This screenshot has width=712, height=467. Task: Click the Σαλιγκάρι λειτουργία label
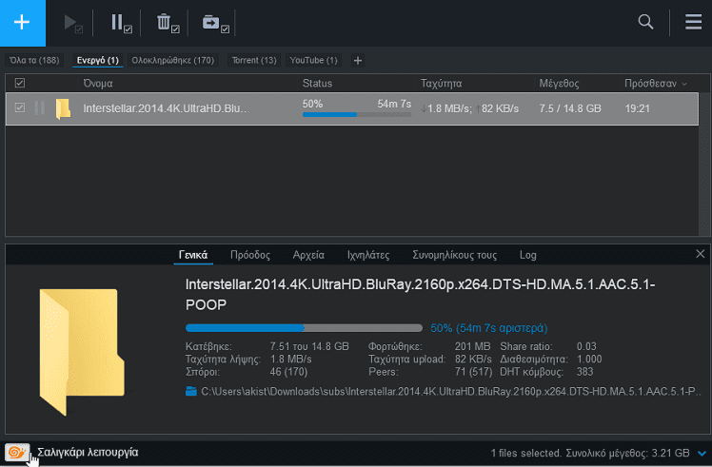click(88, 453)
